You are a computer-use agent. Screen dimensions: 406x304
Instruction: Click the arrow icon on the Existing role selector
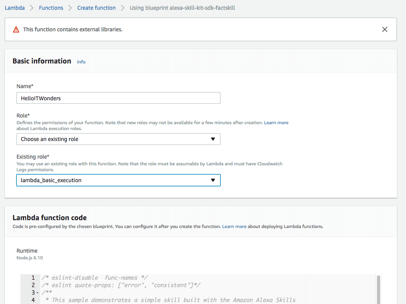pos(213,180)
